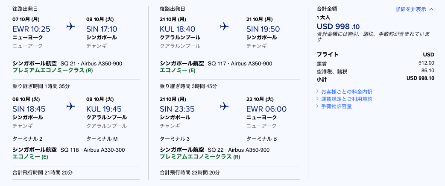Click the EWR 06:00 arrival time
Screen dimensions: 445x186
266,109
